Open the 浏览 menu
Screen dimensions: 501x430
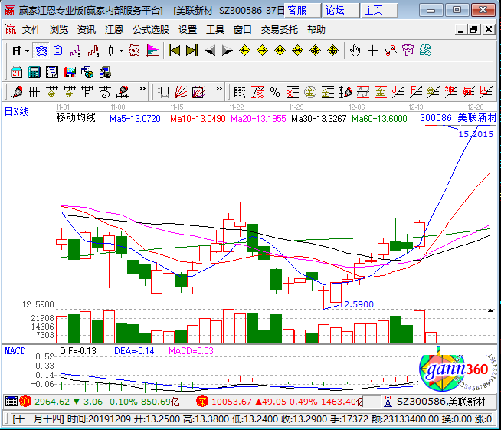point(59,30)
